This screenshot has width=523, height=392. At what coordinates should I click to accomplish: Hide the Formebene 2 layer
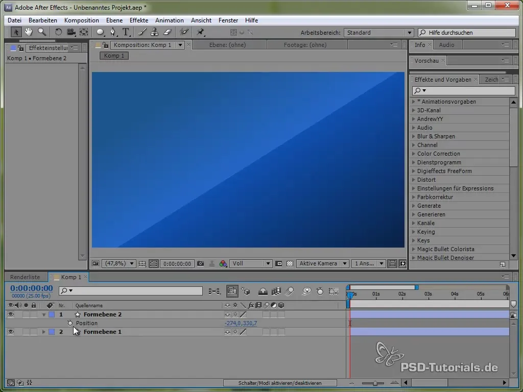tap(11, 314)
